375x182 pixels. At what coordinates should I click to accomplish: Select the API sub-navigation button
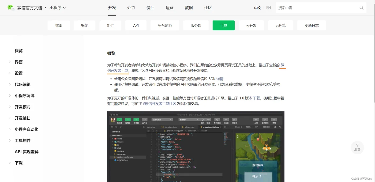[x=136, y=25]
